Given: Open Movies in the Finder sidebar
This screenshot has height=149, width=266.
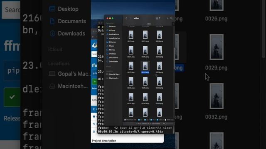Looking at the screenshot, I should [x=111, y=50].
